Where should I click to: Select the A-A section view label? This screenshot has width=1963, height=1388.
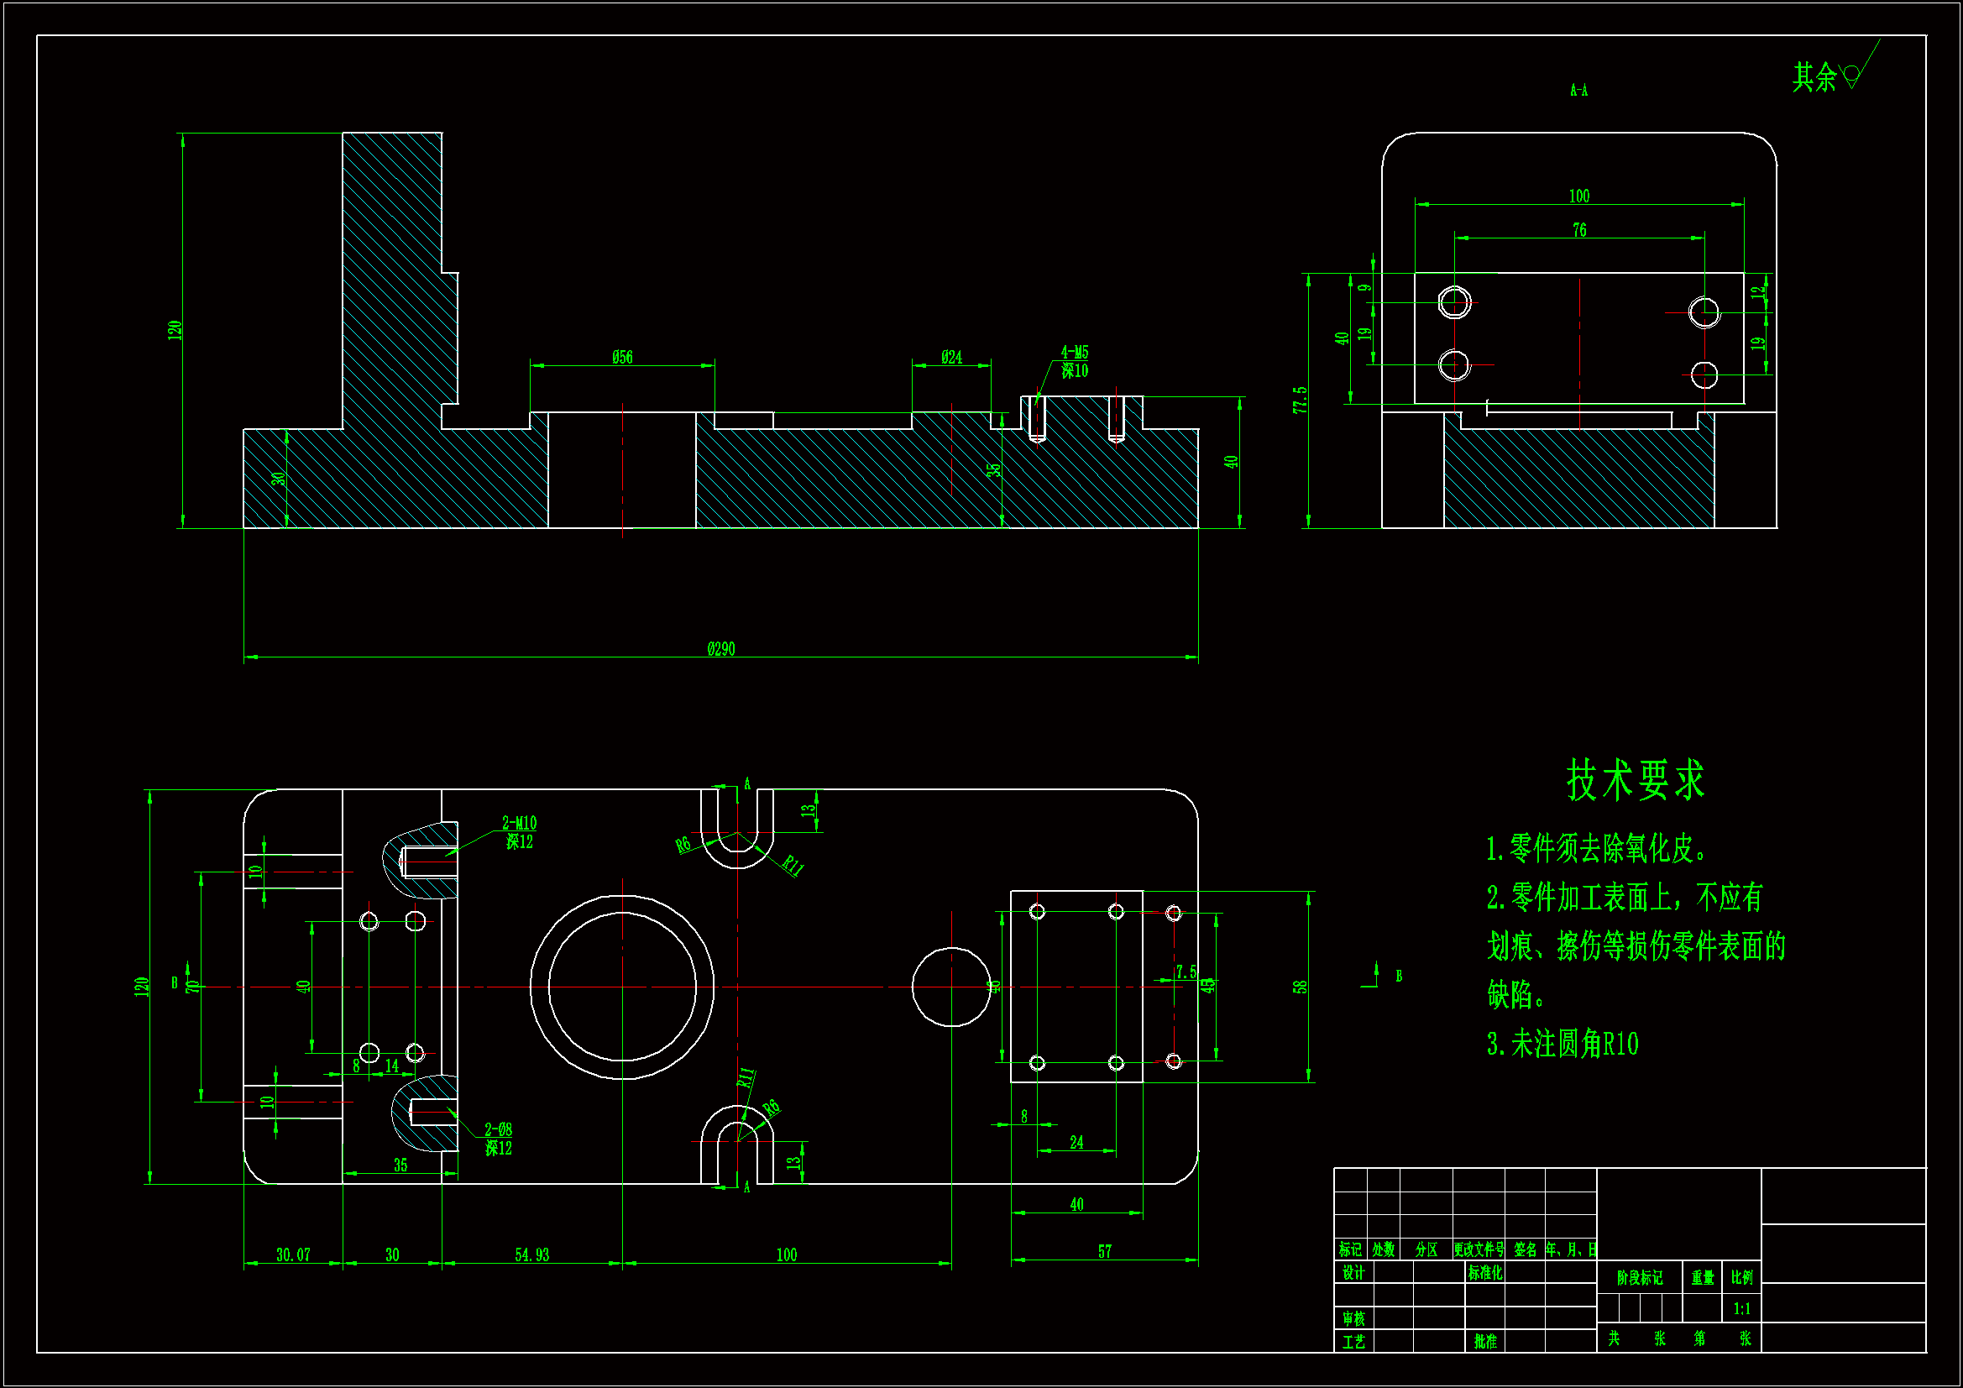1578,91
